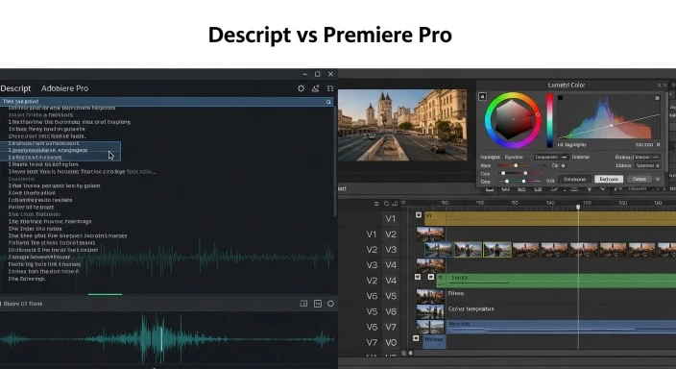Click the folder icon above timeline tracks
Viewport: 676px width, 369px height.
click(386, 204)
